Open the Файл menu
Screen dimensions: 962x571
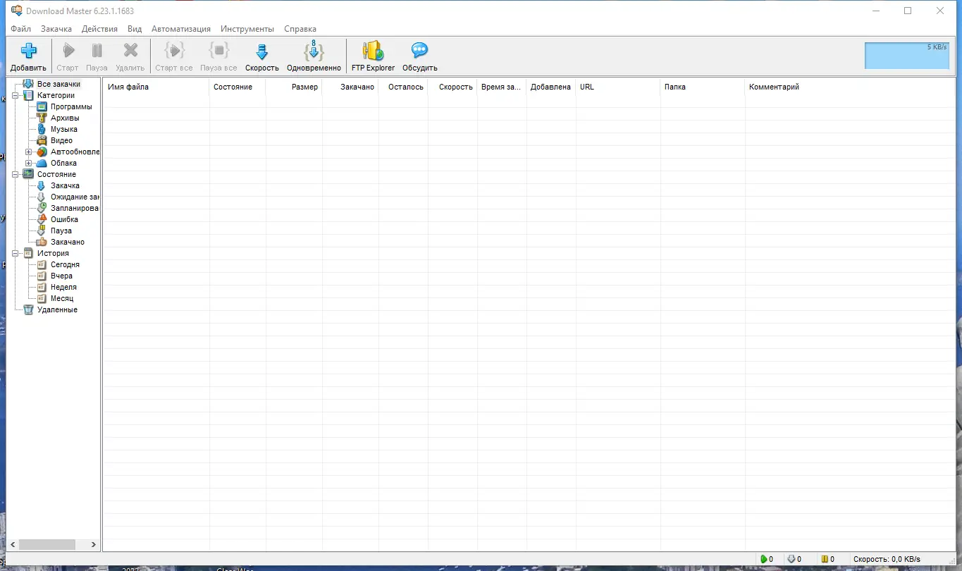point(21,29)
